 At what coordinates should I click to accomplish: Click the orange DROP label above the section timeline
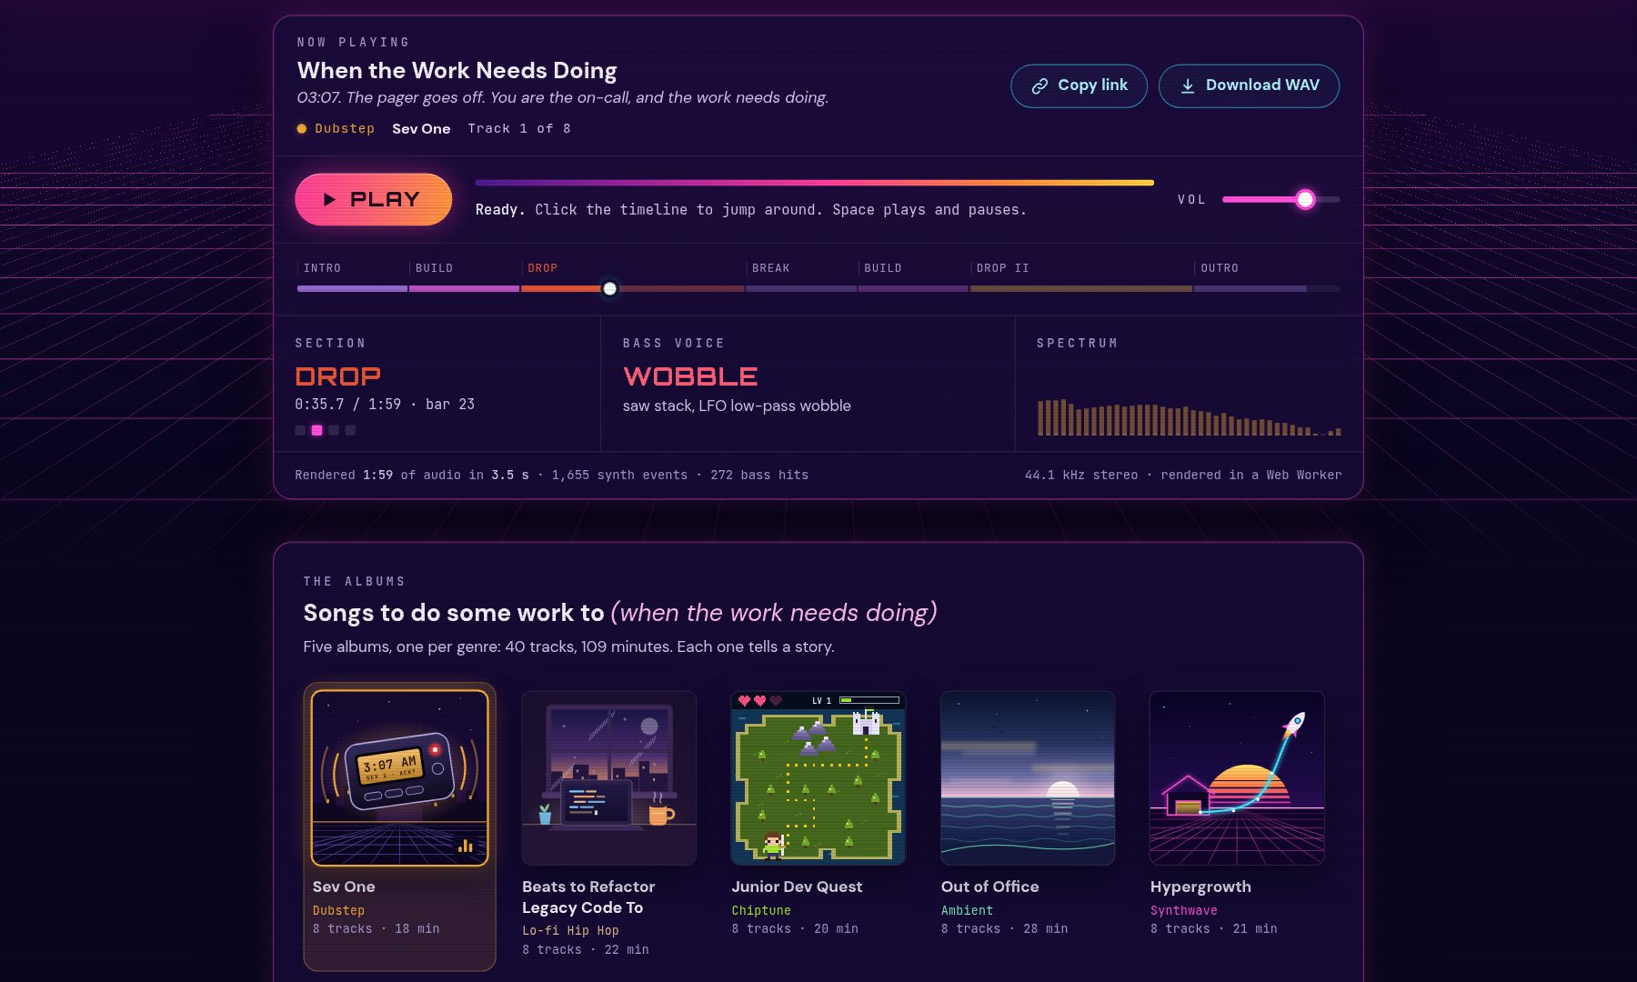click(543, 268)
